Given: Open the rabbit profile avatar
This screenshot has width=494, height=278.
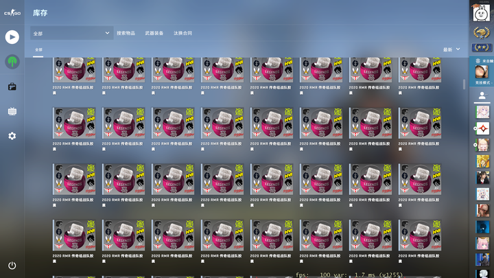Looking at the screenshot, I should pyautogui.click(x=481, y=13).
